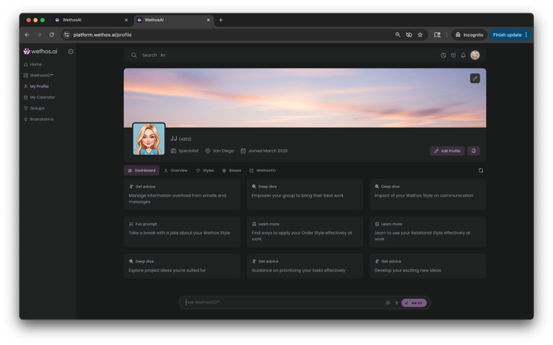Switch to the first WethosAI browser tab
Screen dimensions: 553x345
(90, 20)
